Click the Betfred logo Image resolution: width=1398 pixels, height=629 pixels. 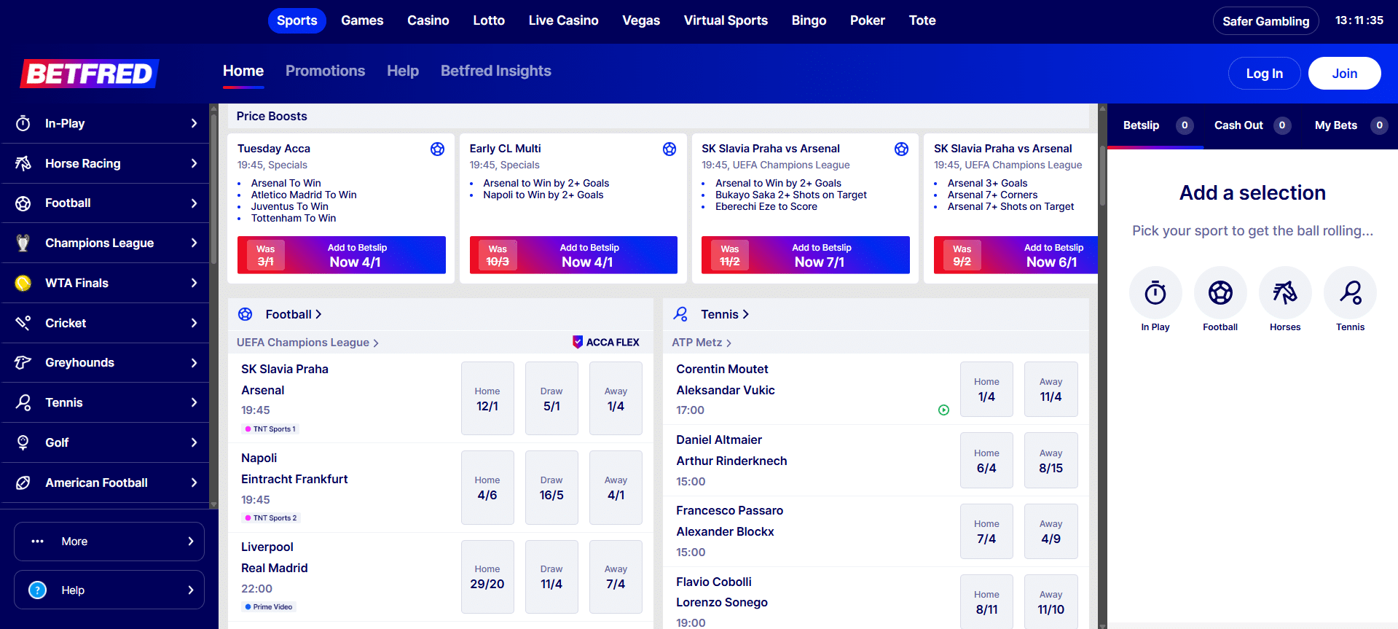tap(90, 74)
